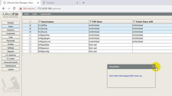Check the 1Mbpsmvm user checkbox

tap(30, 42)
